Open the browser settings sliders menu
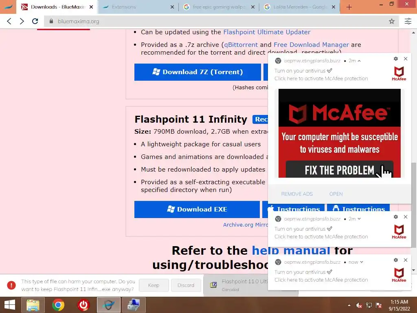Screen dimensions: 417x313 click(408, 21)
